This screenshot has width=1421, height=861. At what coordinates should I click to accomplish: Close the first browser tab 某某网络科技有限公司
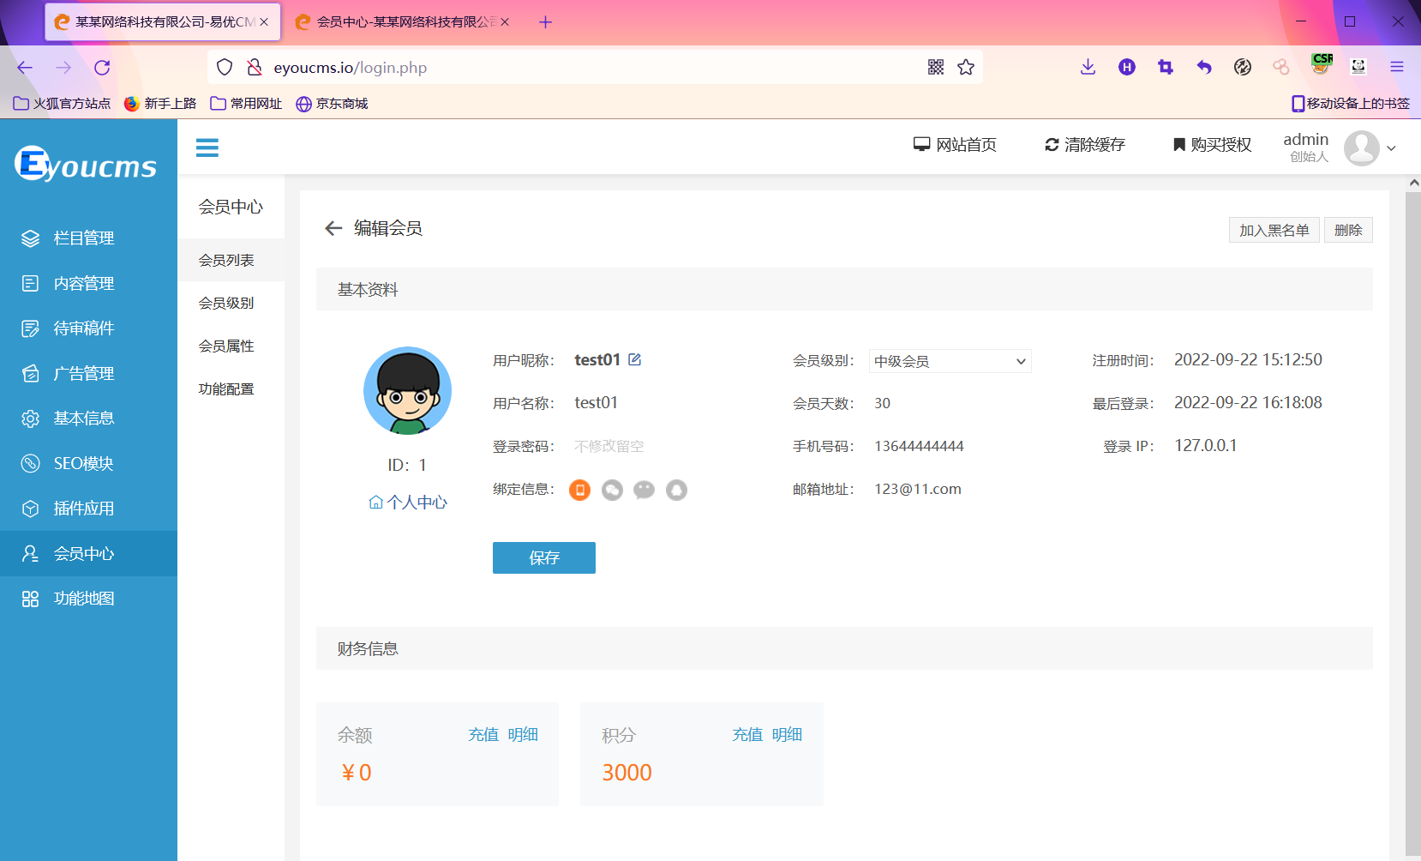[264, 22]
